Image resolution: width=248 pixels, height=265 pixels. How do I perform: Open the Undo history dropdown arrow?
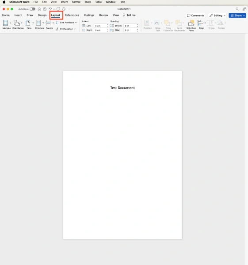54,9
